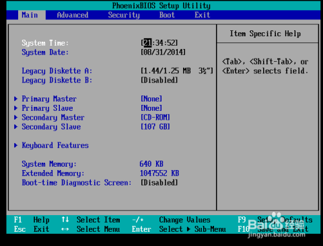This screenshot has height=246, width=323.
Task: Select the System Time label
Action: coord(45,43)
